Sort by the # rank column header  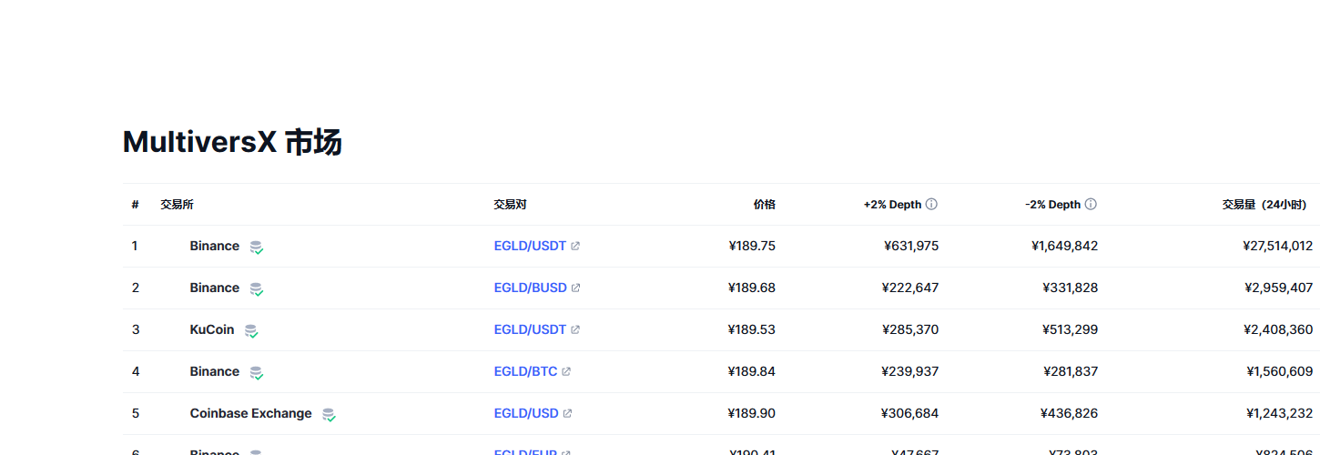click(135, 205)
